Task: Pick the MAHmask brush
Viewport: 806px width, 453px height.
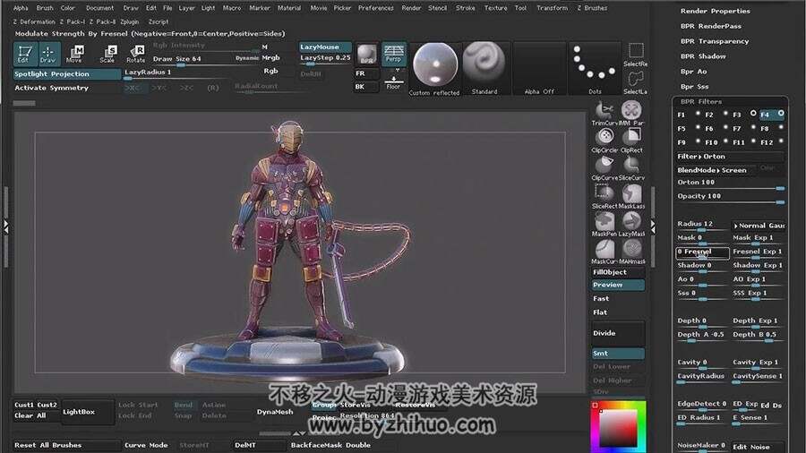Action: pos(631,252)
